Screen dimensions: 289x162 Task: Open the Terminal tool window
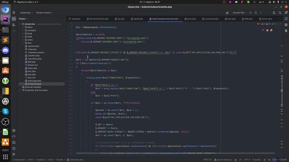(14, 143)
